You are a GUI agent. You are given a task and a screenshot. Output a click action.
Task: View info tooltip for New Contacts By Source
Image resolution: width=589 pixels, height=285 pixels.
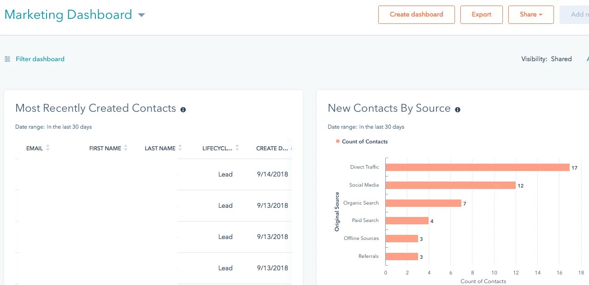click(458, 109)
